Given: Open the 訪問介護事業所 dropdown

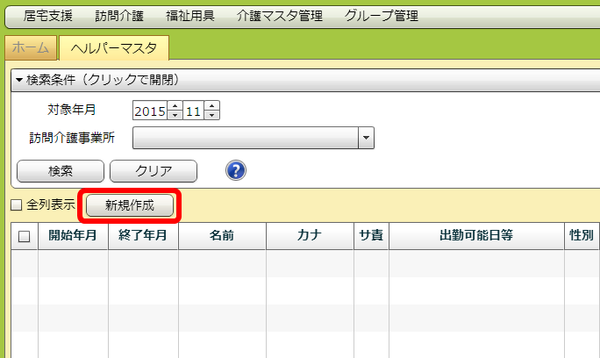Looking at the screenshot, I should [366, 138].
